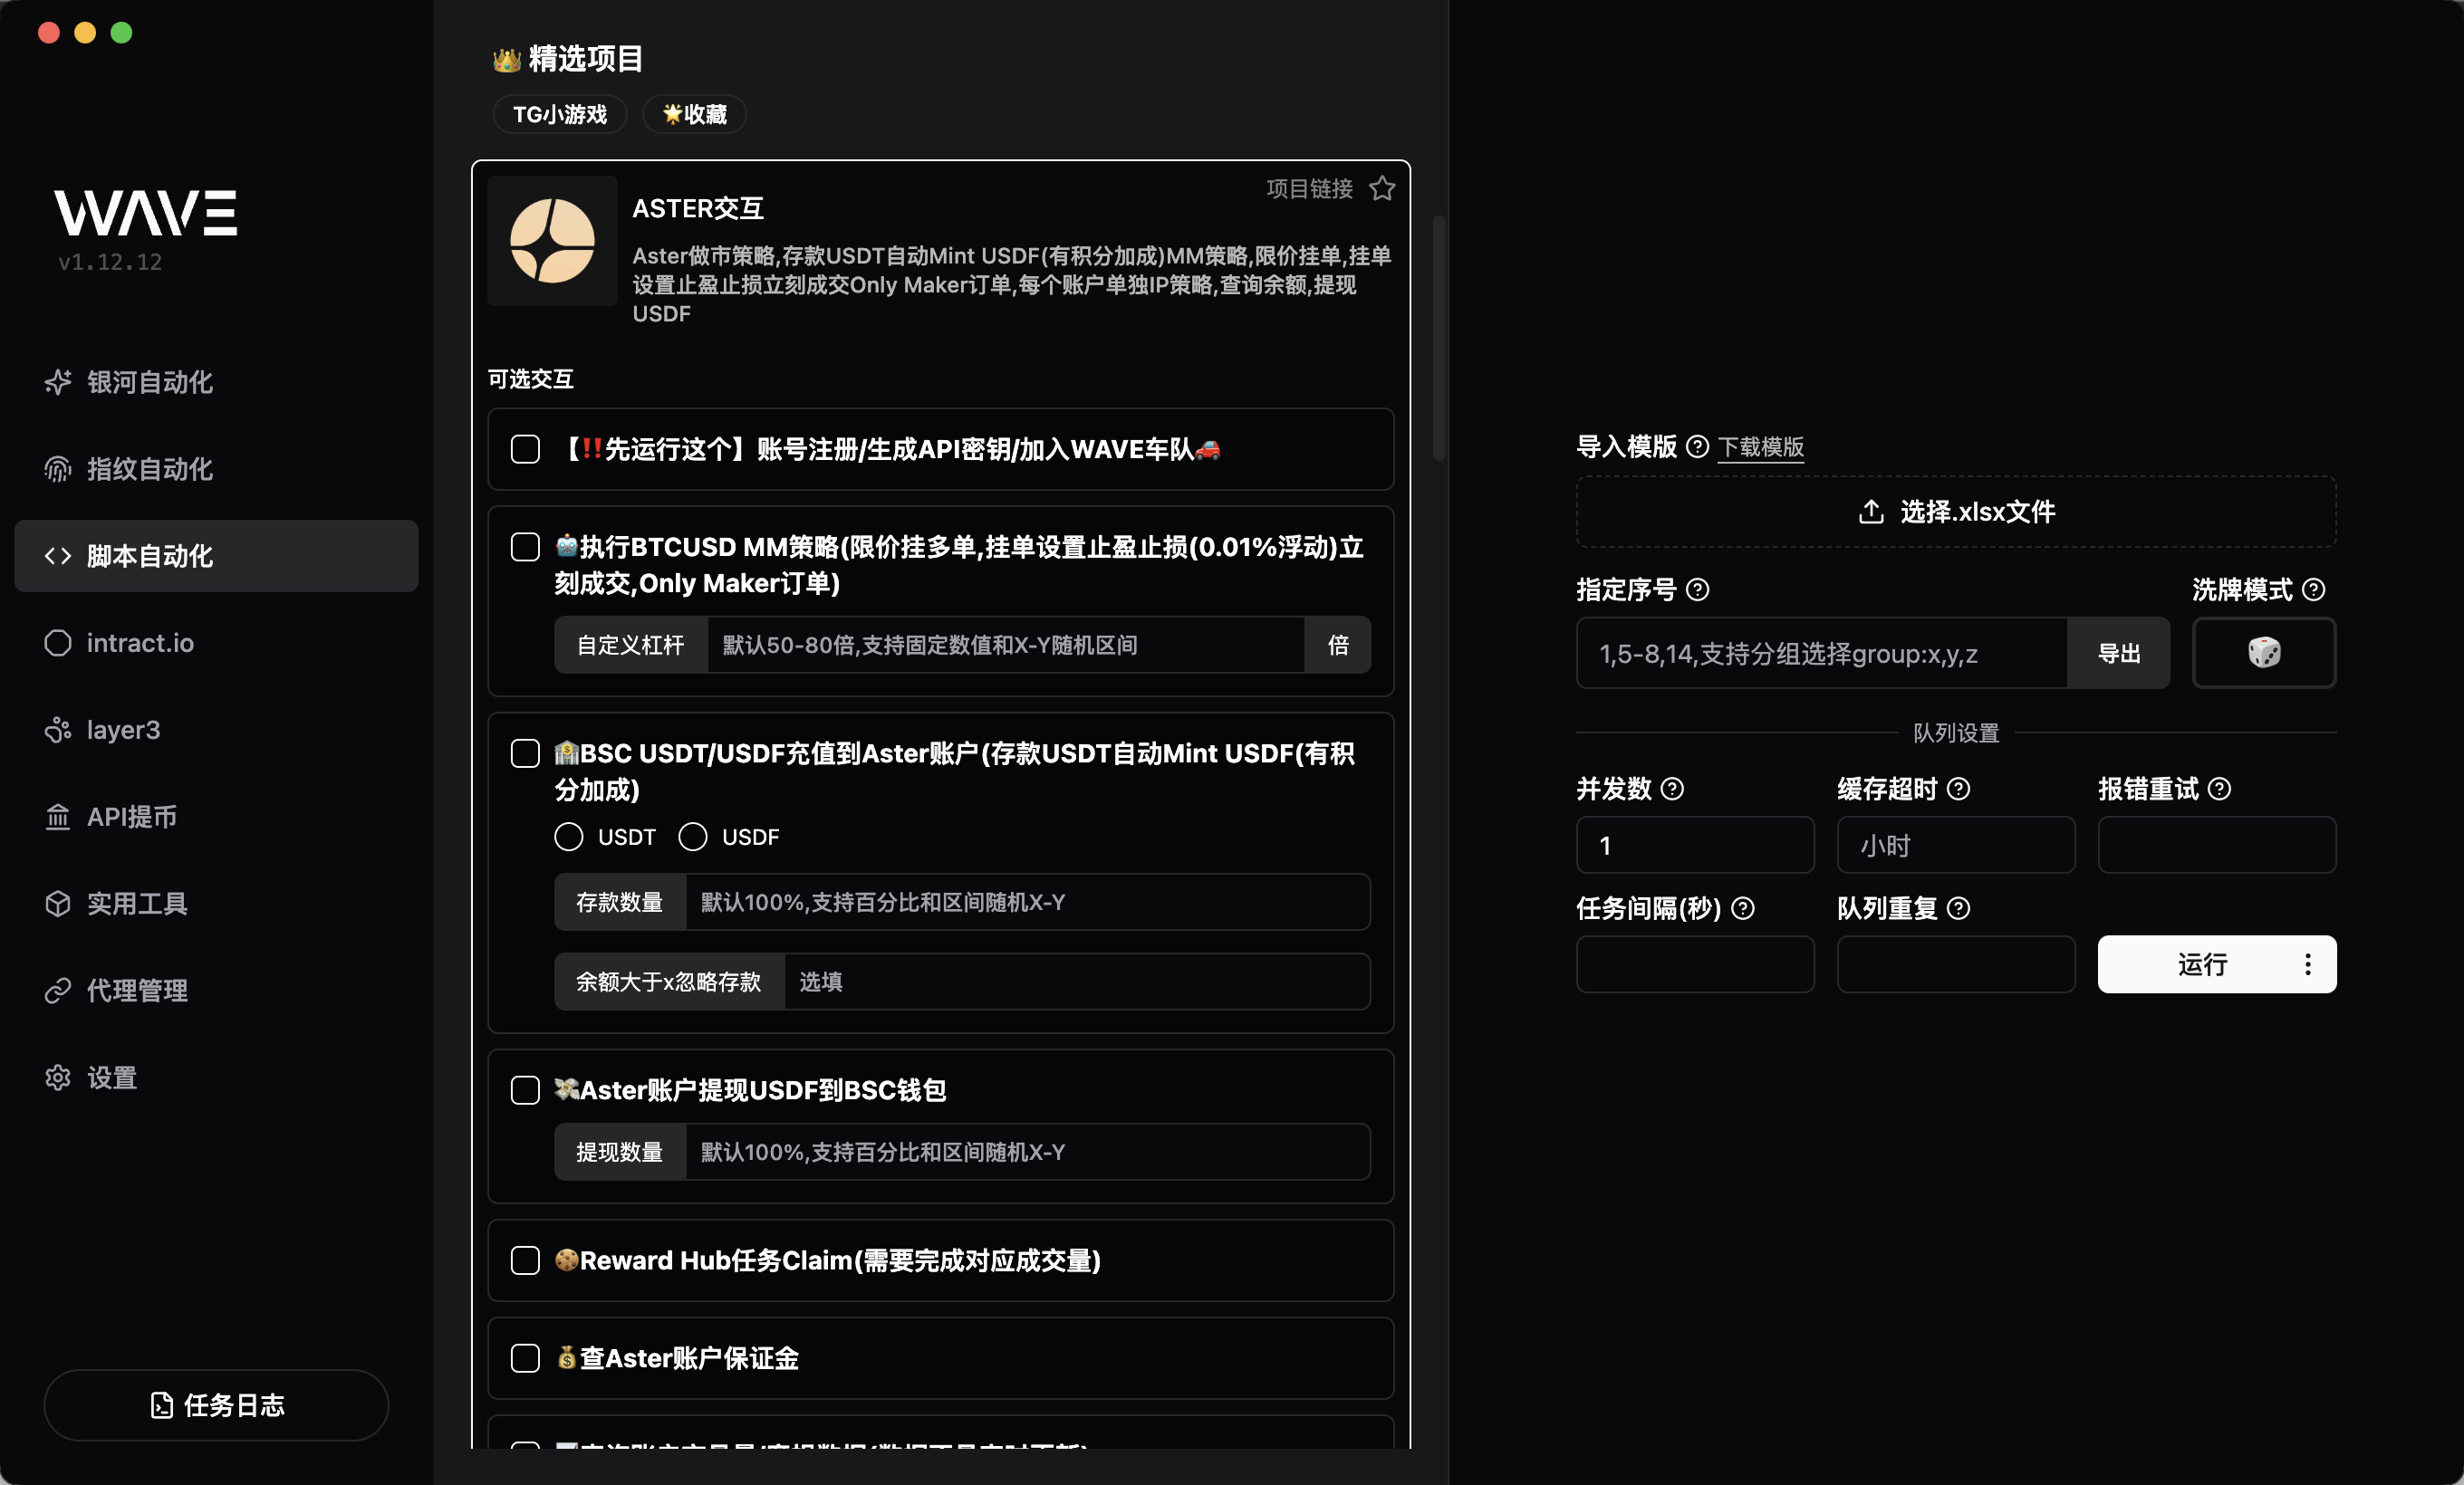Click the 选择.xlsx文件 upload area

tap(1955, 511)
